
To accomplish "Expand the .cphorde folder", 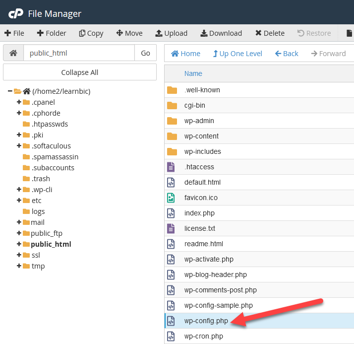I will pyautogui.click(x=19, y=113).
